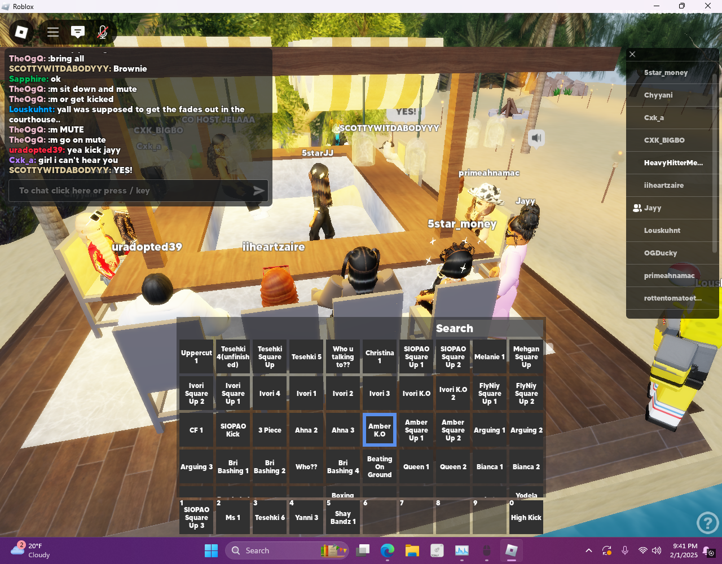Use hotbar slot 5 Shay Bandz 1
Screen dimensions: 722x564
click(343, 517)
